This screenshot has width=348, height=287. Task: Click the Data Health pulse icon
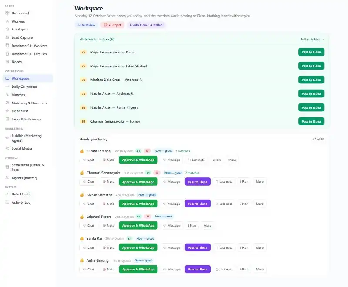tap(7, 194)
